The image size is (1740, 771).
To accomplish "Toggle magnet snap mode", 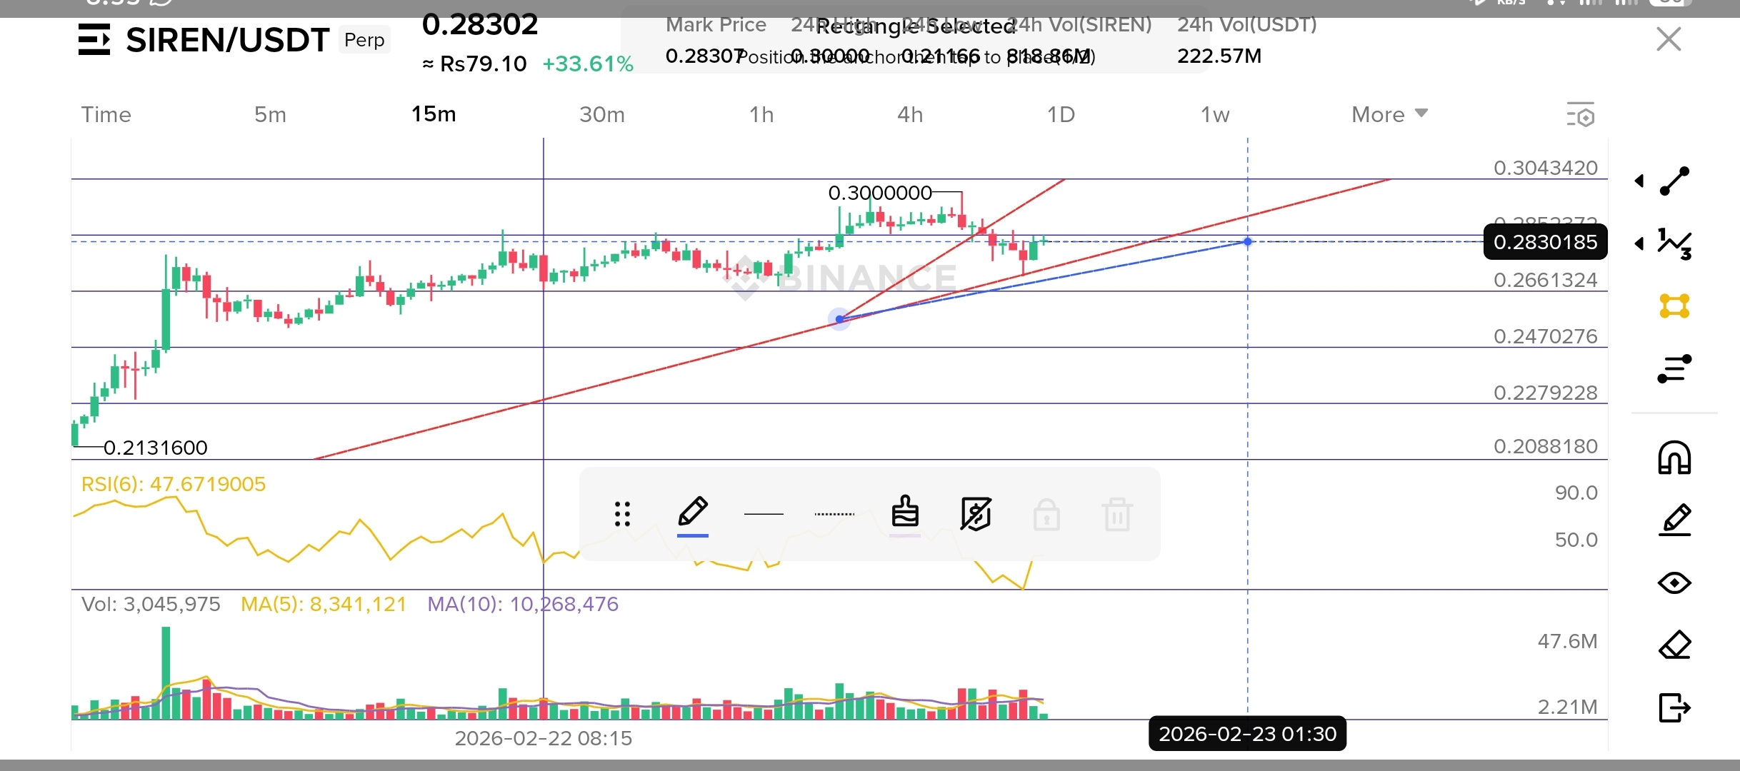I will [1674, 458].
